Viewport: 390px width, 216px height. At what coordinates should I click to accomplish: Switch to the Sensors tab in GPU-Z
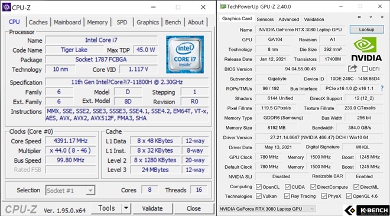point(265,19)
